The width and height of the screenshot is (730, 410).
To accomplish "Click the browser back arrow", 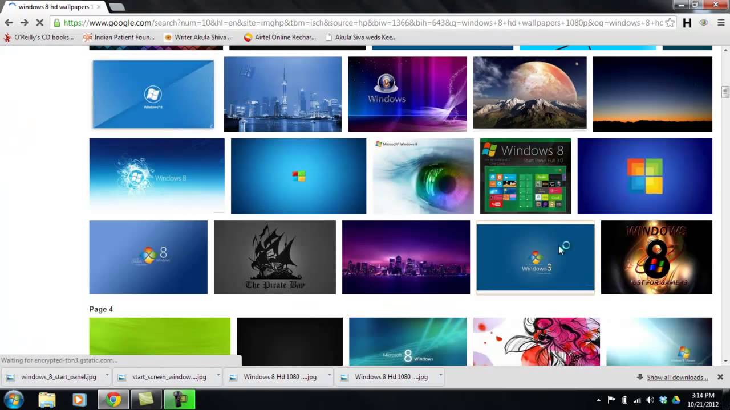I will (9, 23).
